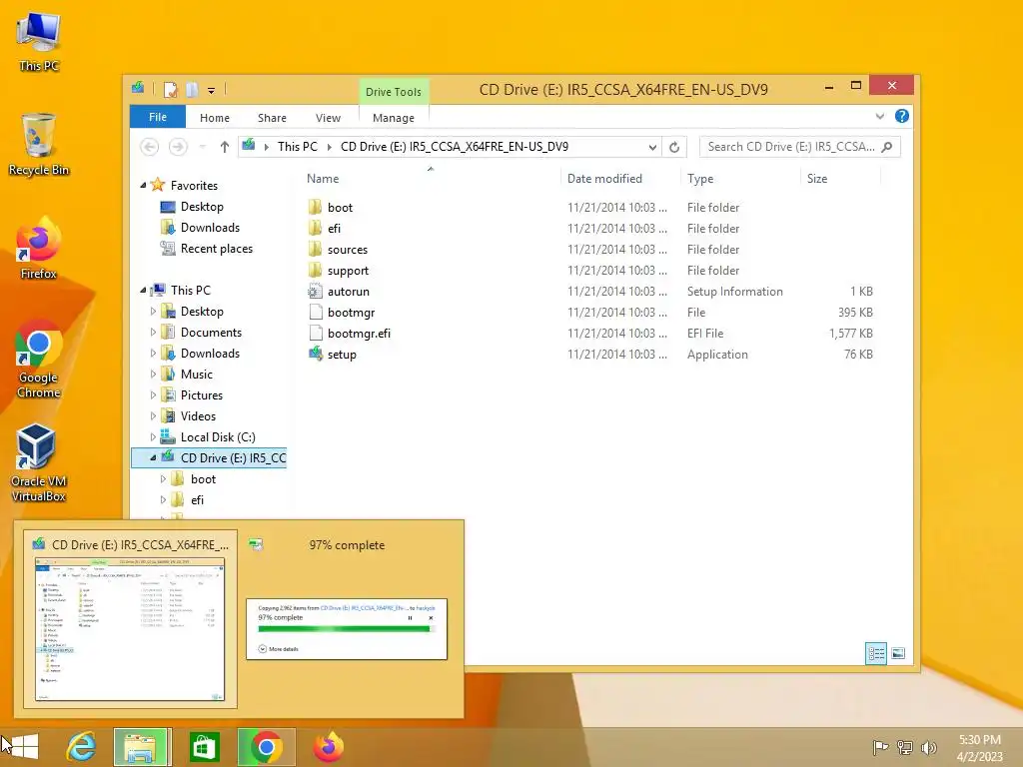The image size is (1023, 767).
Task: Select Pictures in the navigation tree
Action: tap(202, 395)
